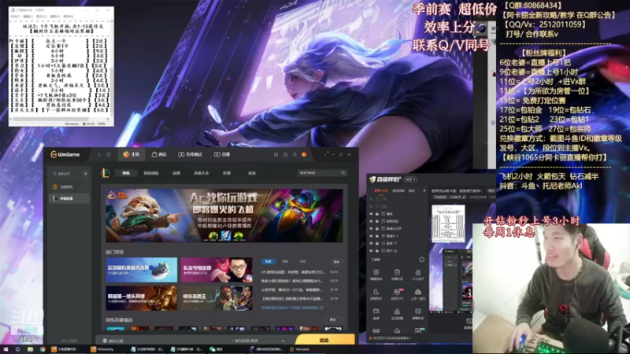Switch to the 先锋测试 tab
The image size is (630, 354).
190,154
